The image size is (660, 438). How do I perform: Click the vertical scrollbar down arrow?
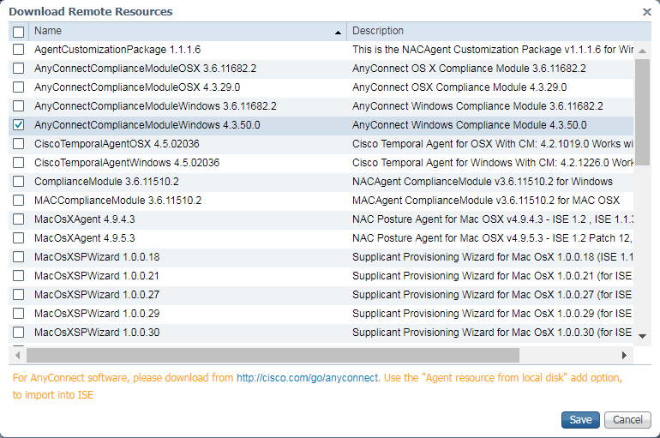tap(643, 336)
